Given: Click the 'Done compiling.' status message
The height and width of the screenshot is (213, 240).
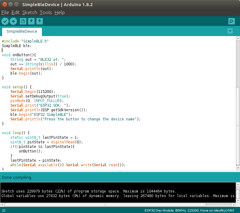Looking at the screenshot, I should pyautogui.click(x=17, y=178).
